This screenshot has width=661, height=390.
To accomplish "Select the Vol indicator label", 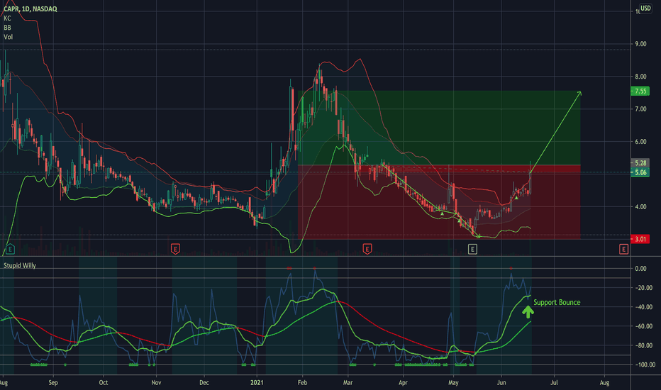I will point(8,37).
